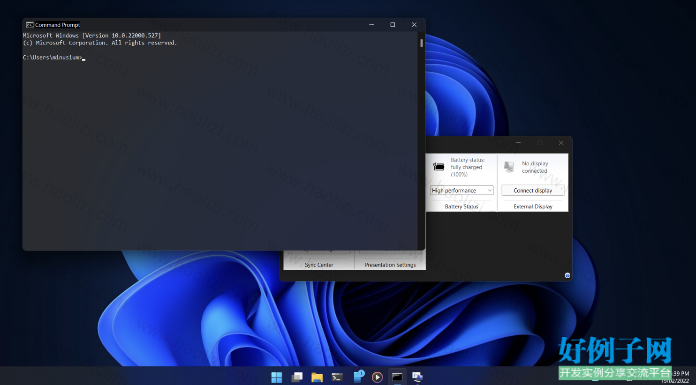Close the Mobility Center window

(x=561, y=143)
